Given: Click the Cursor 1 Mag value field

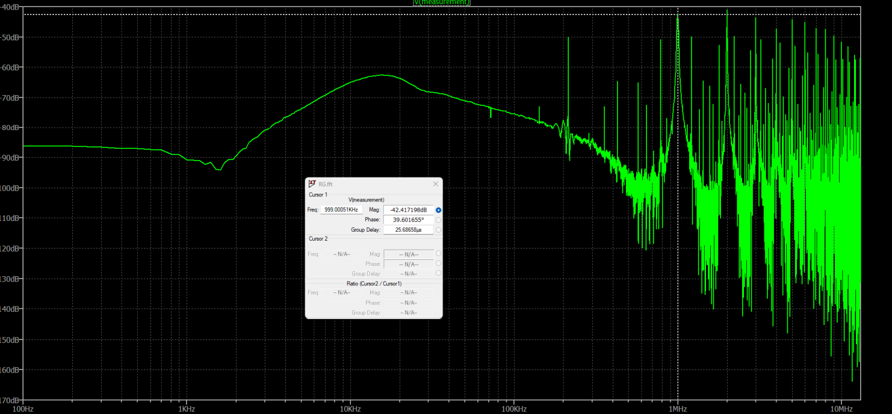Looking at the screenshot, I should pos(408,210).
